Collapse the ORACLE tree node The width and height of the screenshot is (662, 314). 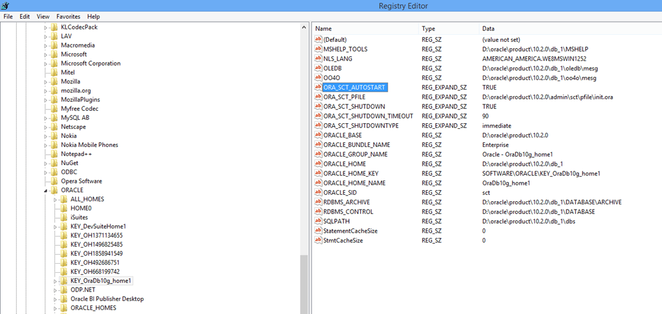click(x=46, y=191)
